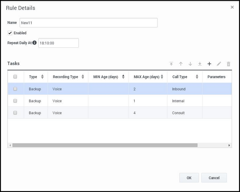Select the Consult task row checkbox

tap(15, 113)
